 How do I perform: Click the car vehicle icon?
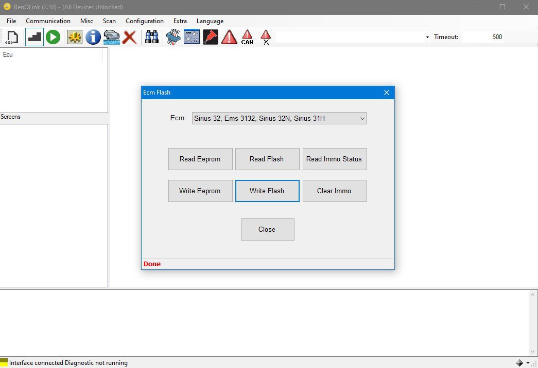112,37
